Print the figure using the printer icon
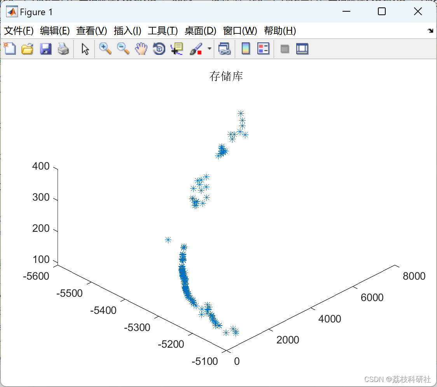Viewport: 437px width, 387px height. 63,49
